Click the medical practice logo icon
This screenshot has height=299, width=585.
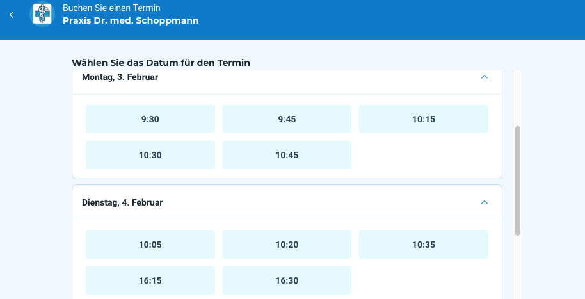point(43,15)
